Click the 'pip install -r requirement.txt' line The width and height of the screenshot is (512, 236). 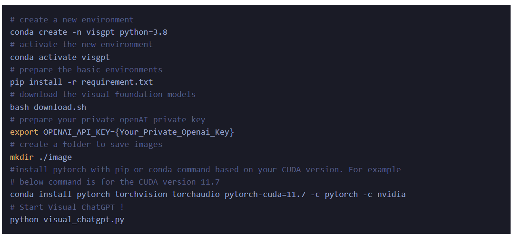point(81,82)
